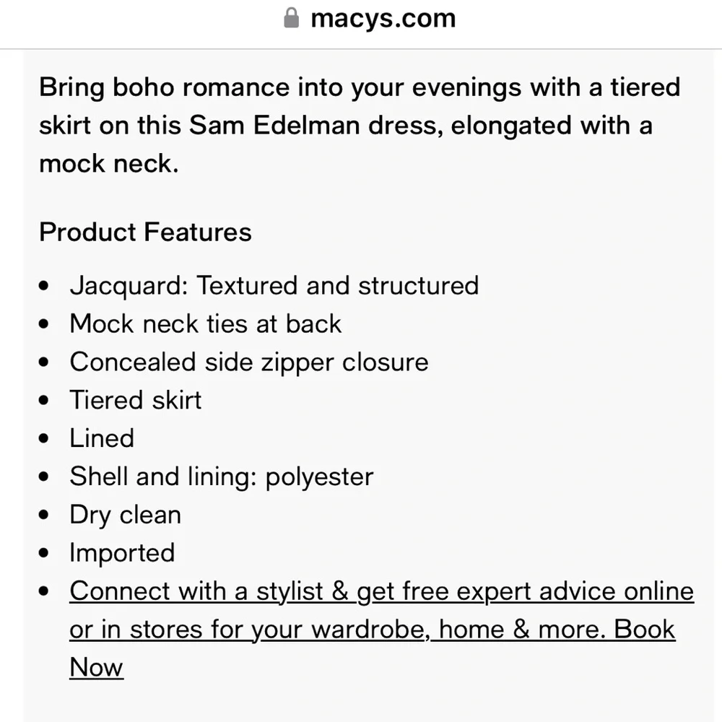
Task: Click the bullet dot before Imported
Action: coord(44,553)
